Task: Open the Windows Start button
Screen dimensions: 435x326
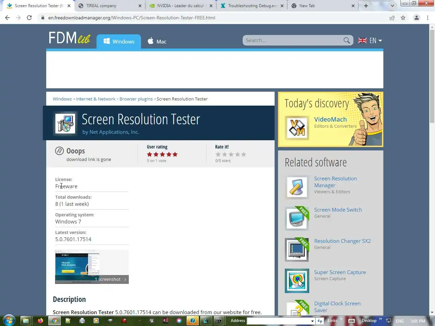Action: pos(9,320)
